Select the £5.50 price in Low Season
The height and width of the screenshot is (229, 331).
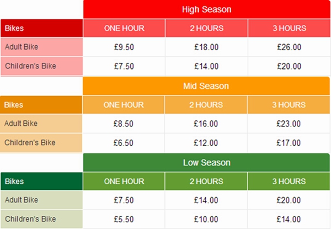point(124,219)
